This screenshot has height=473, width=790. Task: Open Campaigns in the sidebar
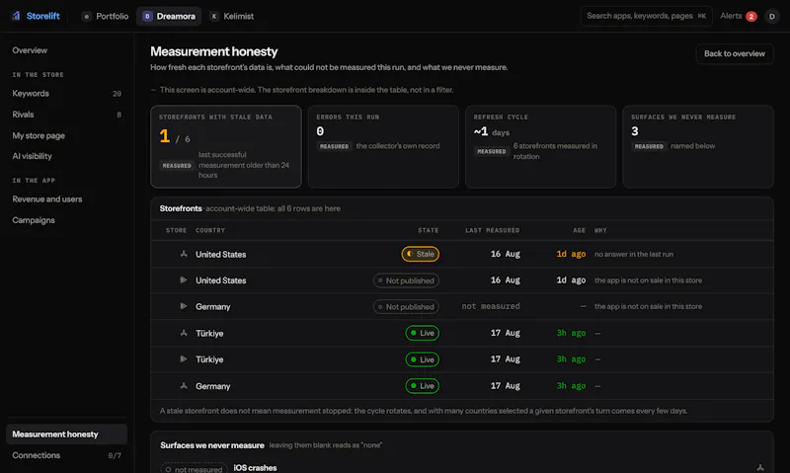(x=66, y=220)
